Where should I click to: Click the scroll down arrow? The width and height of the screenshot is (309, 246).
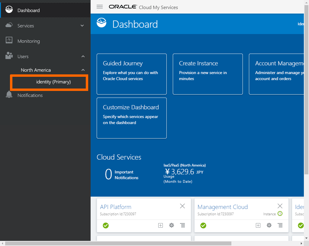coord(306,238)
